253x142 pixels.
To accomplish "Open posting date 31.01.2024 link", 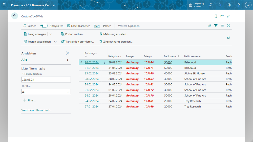I will [x=92, y=68].
